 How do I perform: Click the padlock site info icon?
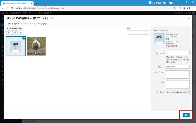point(17,8)
